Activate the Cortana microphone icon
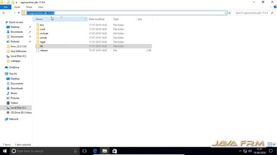The width and height of the screenshot is (277, 155). point(75,151)
